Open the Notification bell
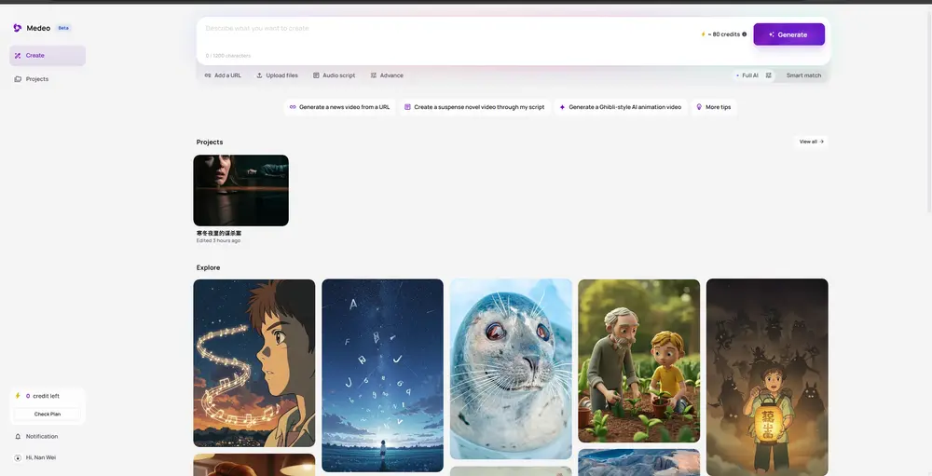Screen dimensions: 932x476 18,436
